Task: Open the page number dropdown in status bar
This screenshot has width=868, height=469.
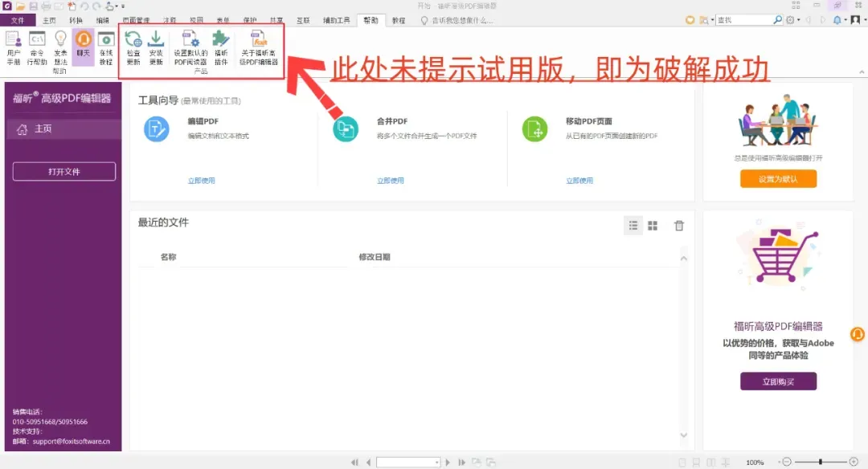Action: tap(436, 463)
